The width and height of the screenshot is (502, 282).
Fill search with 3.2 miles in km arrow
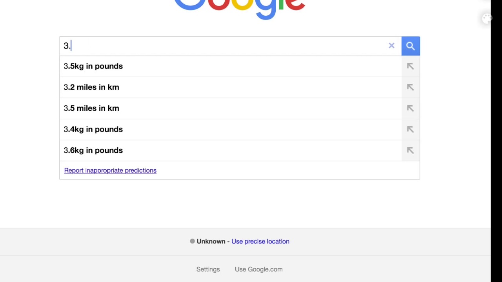410,87
